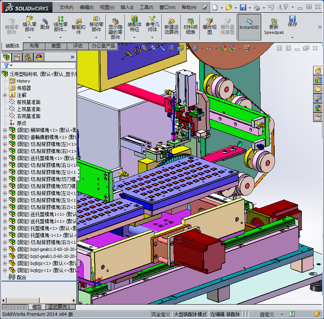Expand 送托盤模塊<1> tree node

tap(5, 158)
